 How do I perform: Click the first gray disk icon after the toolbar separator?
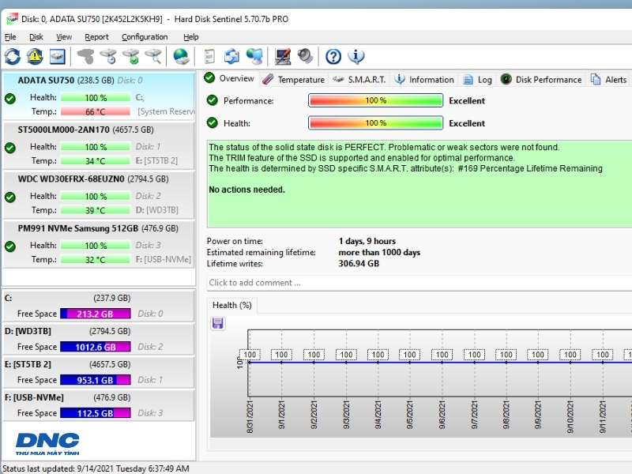point(85,56)
